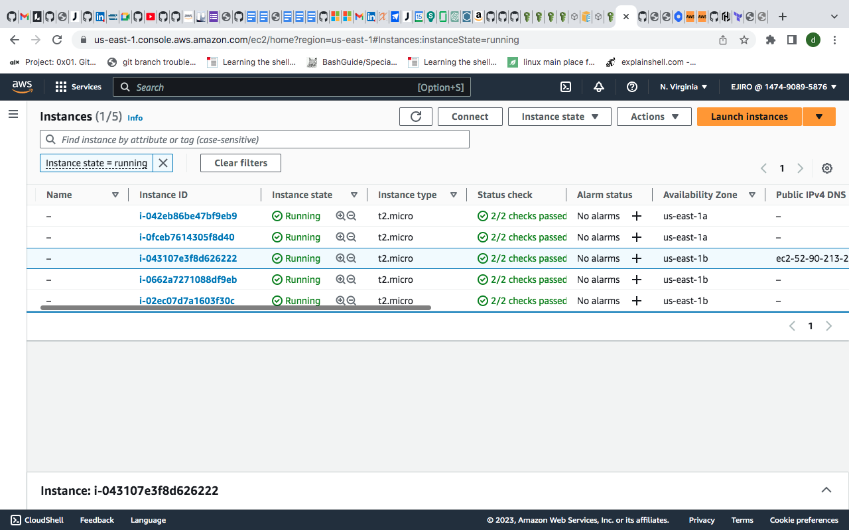The image size is (849, 530).
Task: Add alarm plus icon for i-0fceb7614305f8d40
Action: point(637,237)
